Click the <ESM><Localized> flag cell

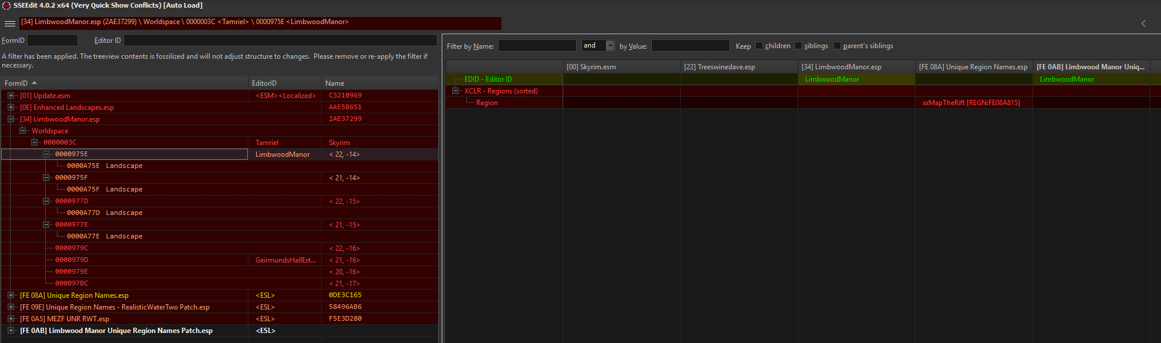coord(285,96)
